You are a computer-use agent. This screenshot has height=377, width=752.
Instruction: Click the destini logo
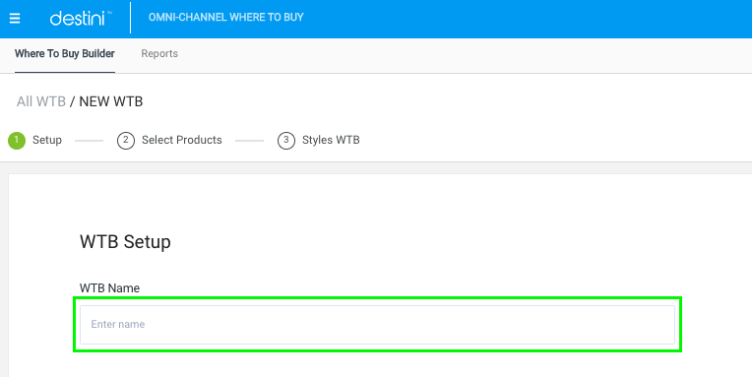(81, 18)
